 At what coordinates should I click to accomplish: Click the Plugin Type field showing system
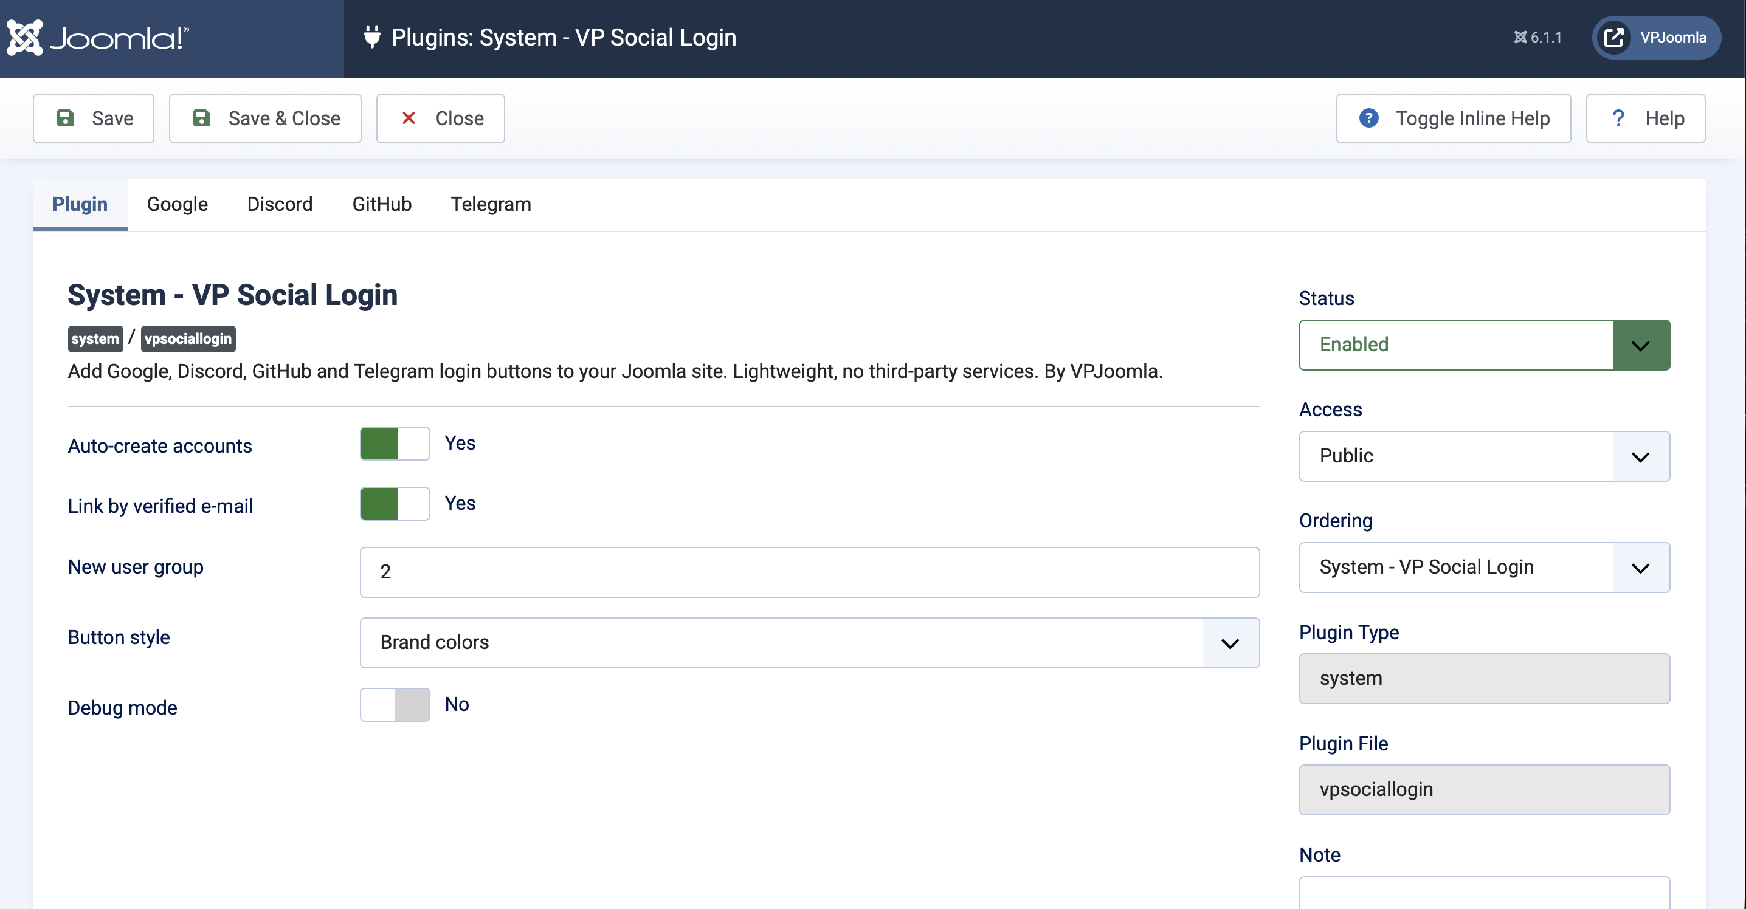tap(1485, 679)
